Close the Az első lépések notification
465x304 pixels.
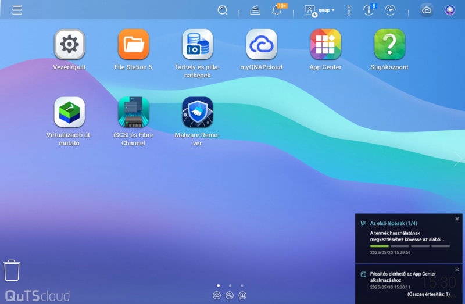[457, 219]
